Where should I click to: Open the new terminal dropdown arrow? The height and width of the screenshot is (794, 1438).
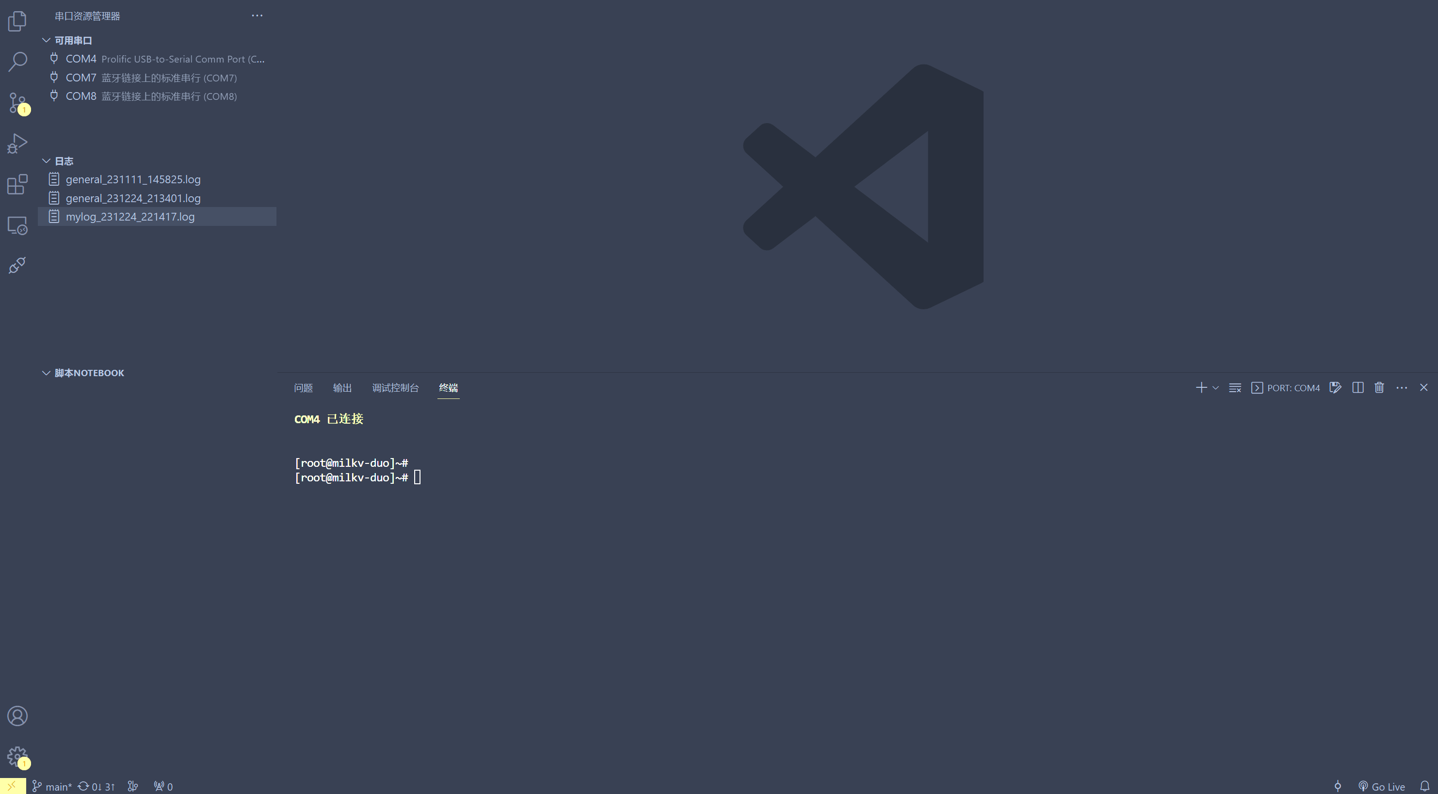pos(1215,388)
